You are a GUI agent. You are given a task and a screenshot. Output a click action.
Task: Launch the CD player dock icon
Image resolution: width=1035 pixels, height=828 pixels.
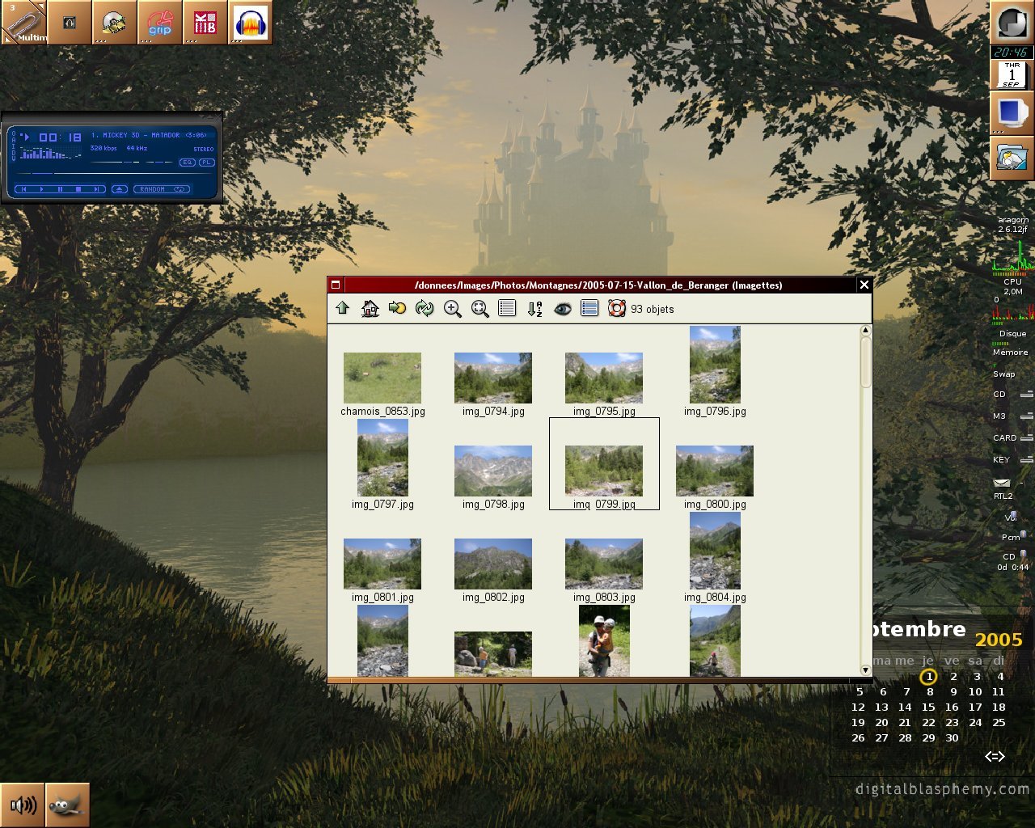(x=114, y=22)
